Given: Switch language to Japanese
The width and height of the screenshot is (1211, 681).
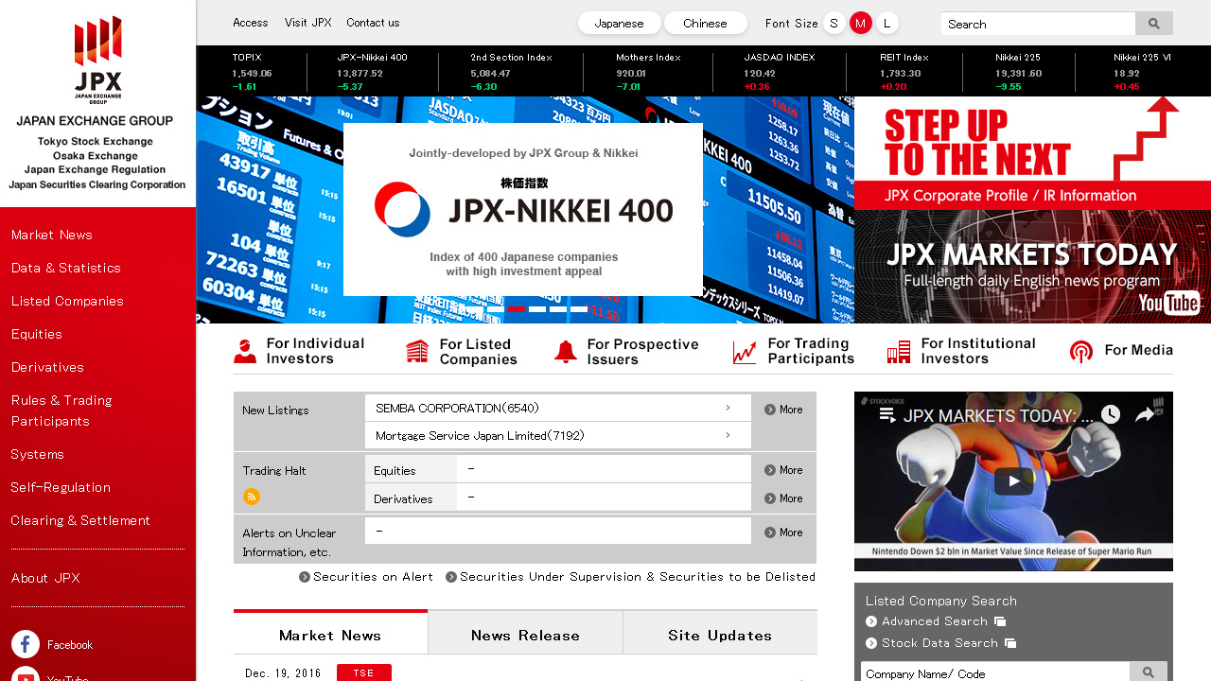Looking at the screenshot, I should coord(619,23).
